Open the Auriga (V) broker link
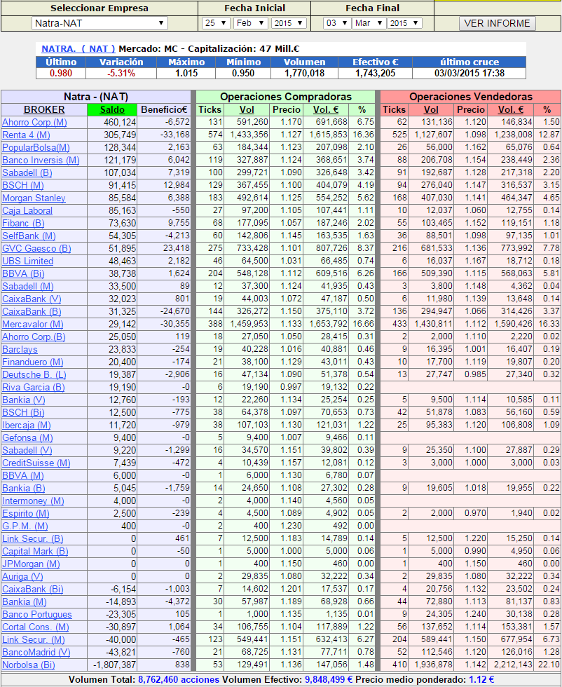The width and height of the screenshot is (562, 687). 23,577
